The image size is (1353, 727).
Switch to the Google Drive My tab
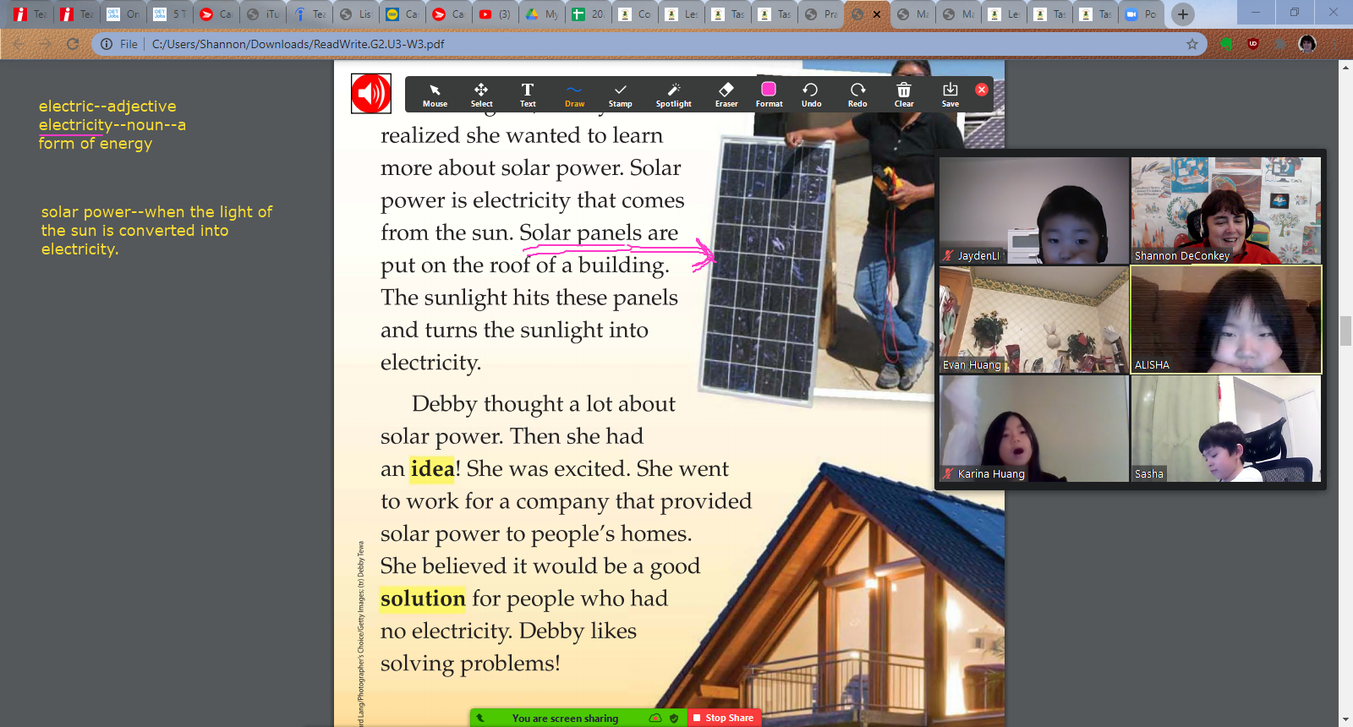point(541,14)
